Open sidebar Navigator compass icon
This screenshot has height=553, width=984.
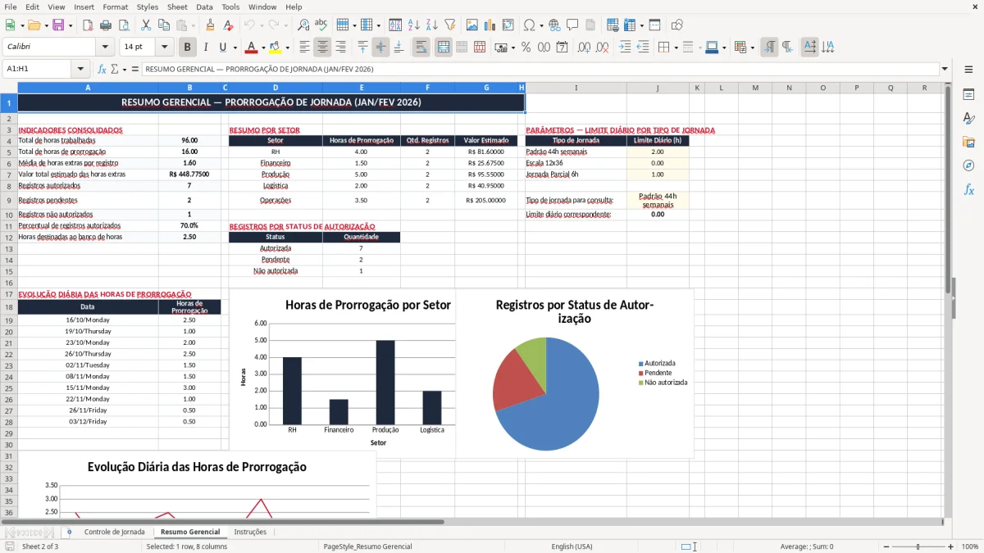(x=968, y=165)
